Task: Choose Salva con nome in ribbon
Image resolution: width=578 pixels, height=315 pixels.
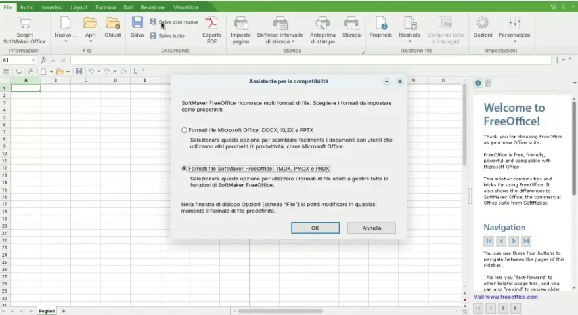Action: (174, 22)
